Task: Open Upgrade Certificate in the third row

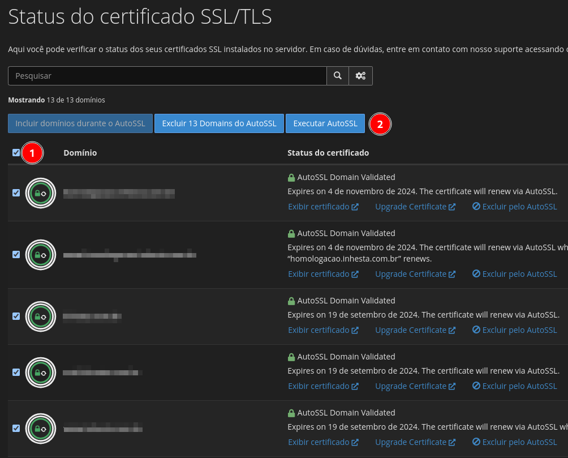Action: pyautogui.click(x=415, y=331)
